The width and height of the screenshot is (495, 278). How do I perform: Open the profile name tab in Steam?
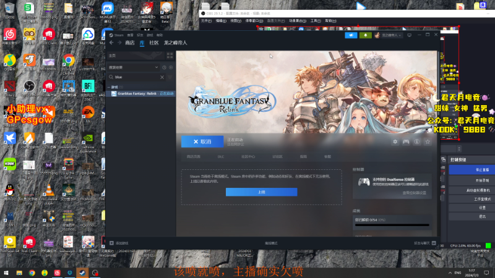pyautogui.click(x=175, y=43)
